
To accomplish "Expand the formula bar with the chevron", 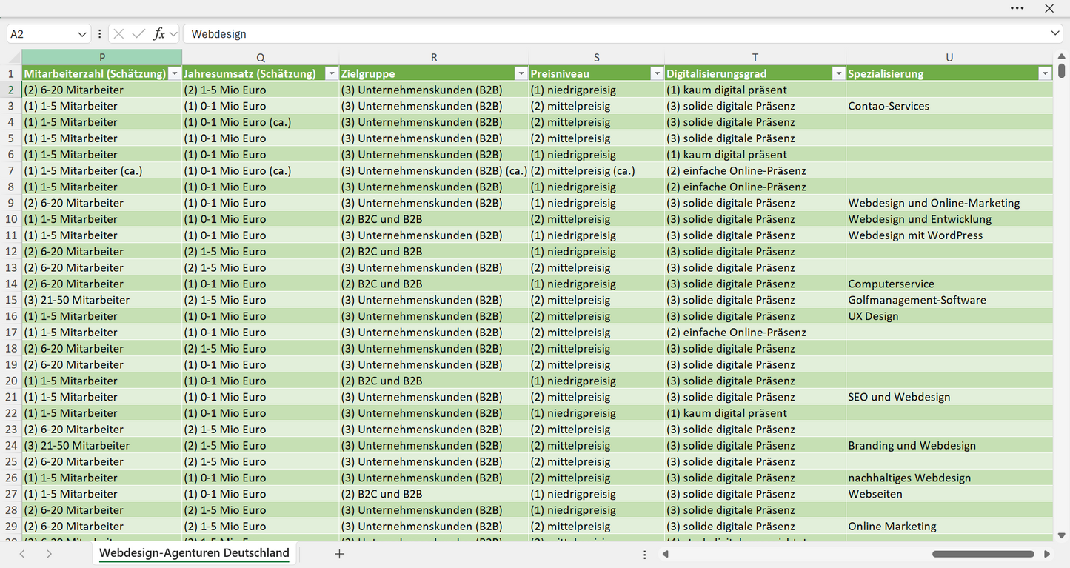I will coord(1056,34).
